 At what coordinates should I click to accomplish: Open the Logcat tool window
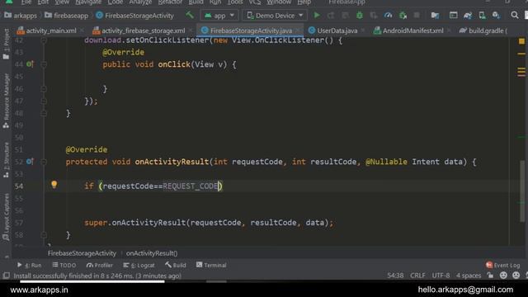pos(139,265)
